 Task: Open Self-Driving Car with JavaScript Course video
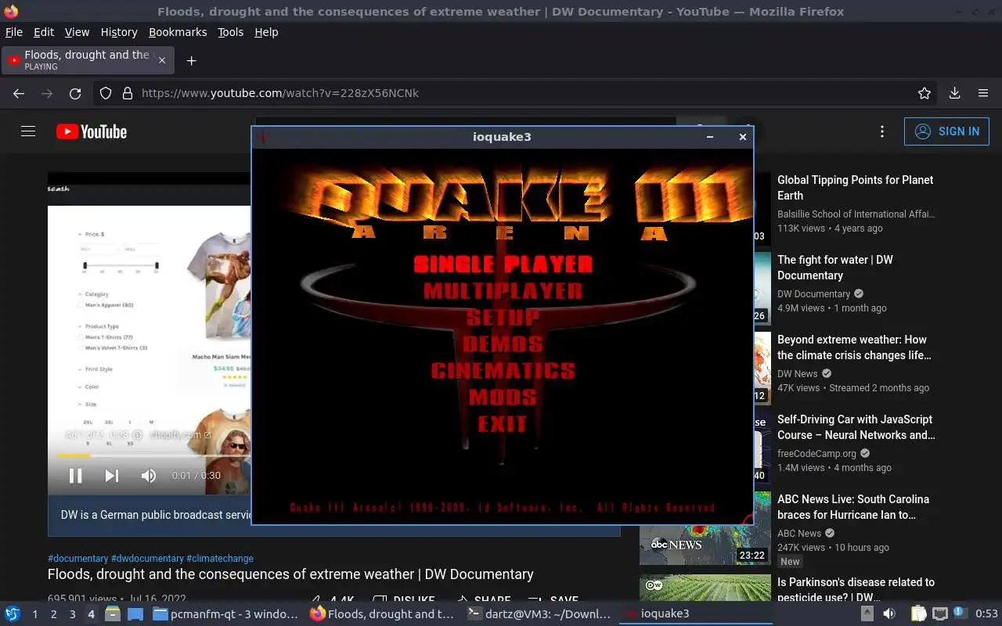856,427
